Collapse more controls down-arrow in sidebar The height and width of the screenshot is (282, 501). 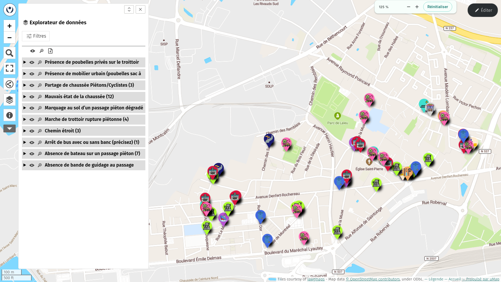click(9, 128)
